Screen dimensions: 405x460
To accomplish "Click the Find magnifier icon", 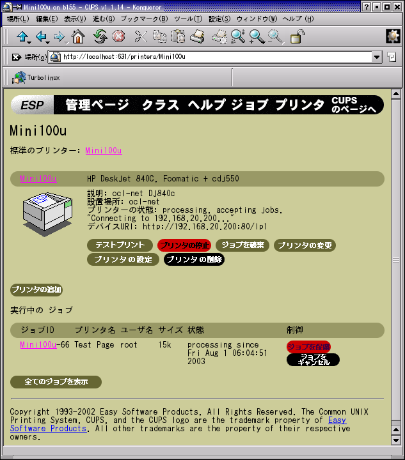I will [x=238, y=37].
